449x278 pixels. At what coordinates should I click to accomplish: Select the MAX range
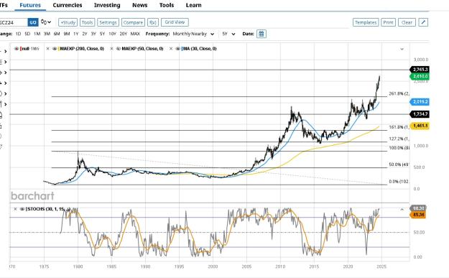[x=135, y=34]
